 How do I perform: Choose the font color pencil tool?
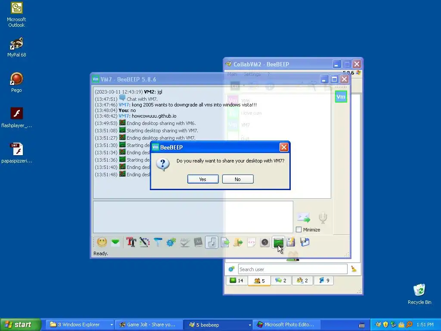point(145,242)
